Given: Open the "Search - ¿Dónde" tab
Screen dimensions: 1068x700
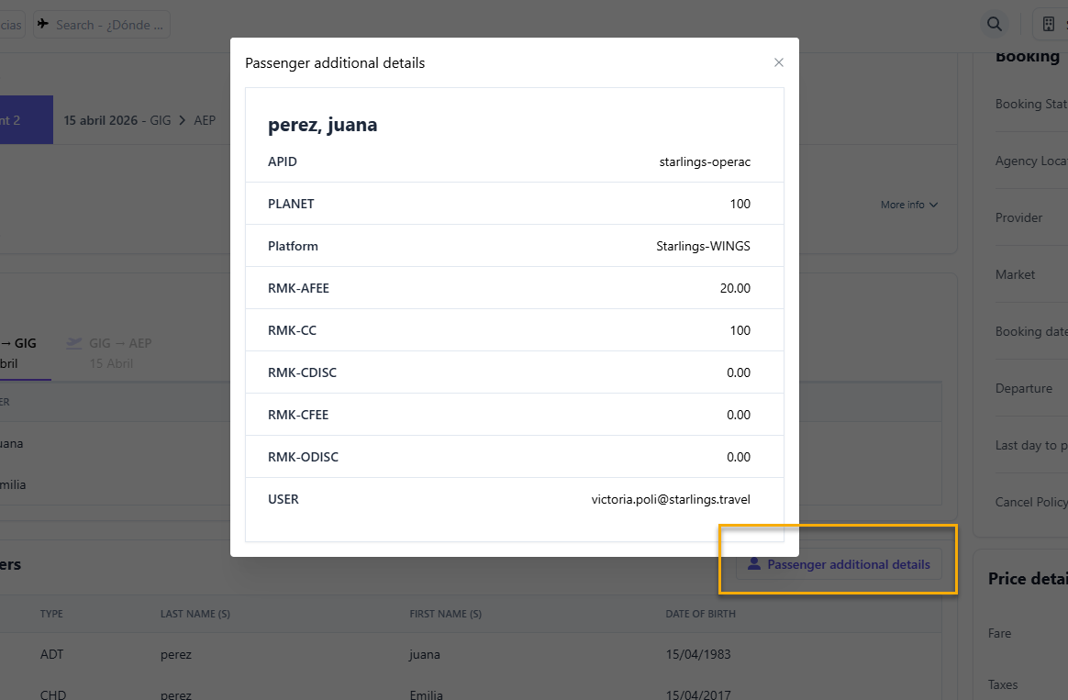Looking at the screenshot, I should 101,25.
